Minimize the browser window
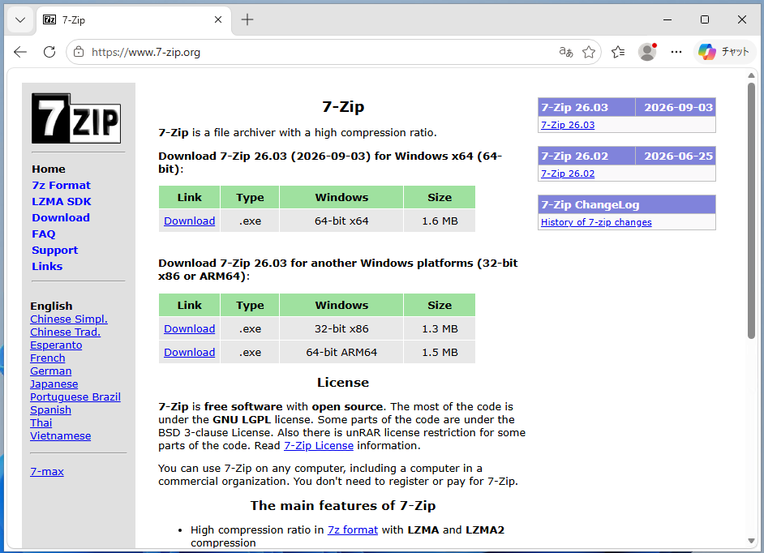 [667, 20]
